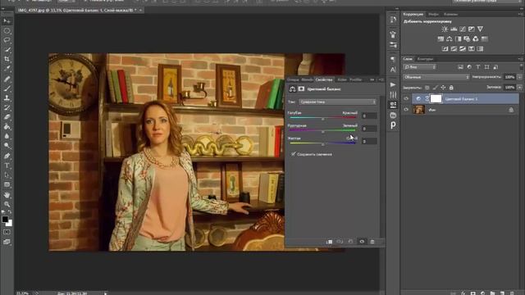Select the Hand tool

coord(7,195)
